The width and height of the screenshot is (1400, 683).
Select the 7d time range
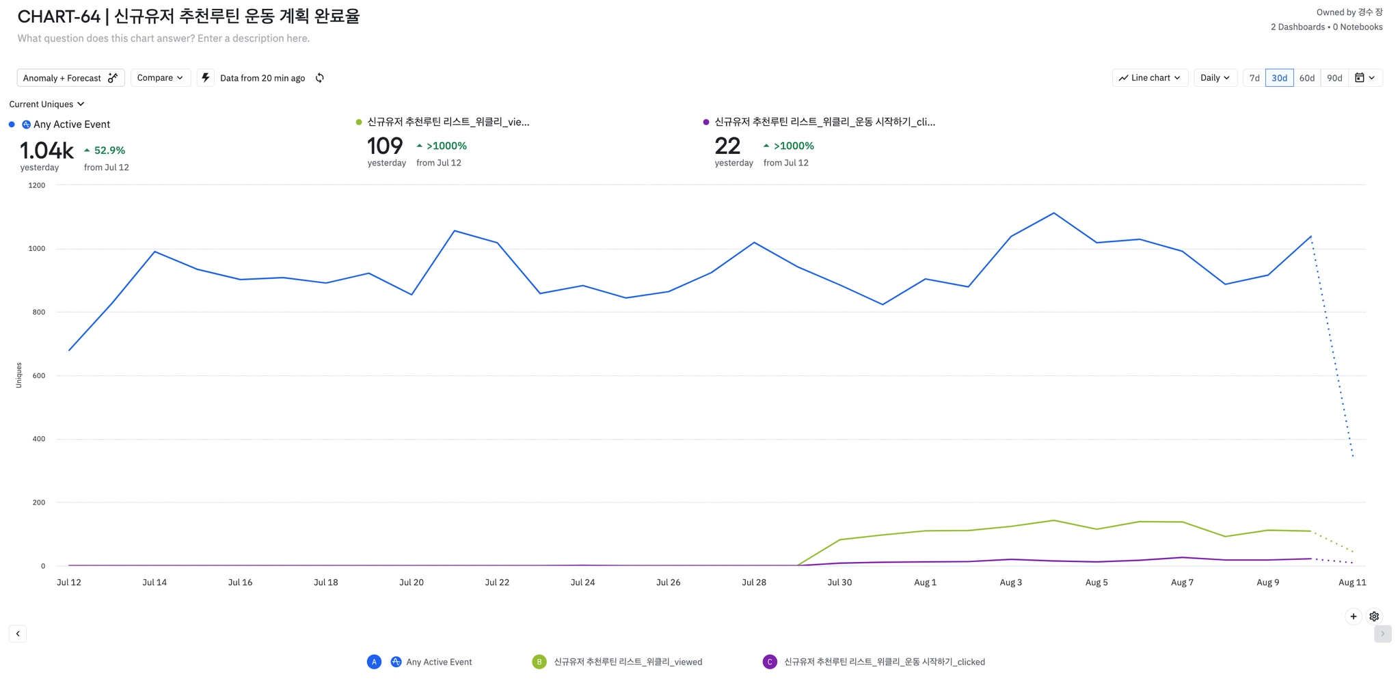click(1254, 78)
